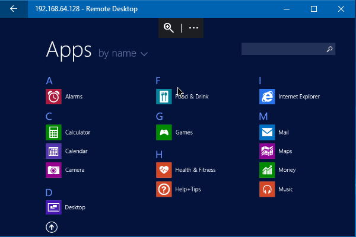The image size is (356, 237).
Task: Click the apps search input field
Action: (x=283, y=49)
